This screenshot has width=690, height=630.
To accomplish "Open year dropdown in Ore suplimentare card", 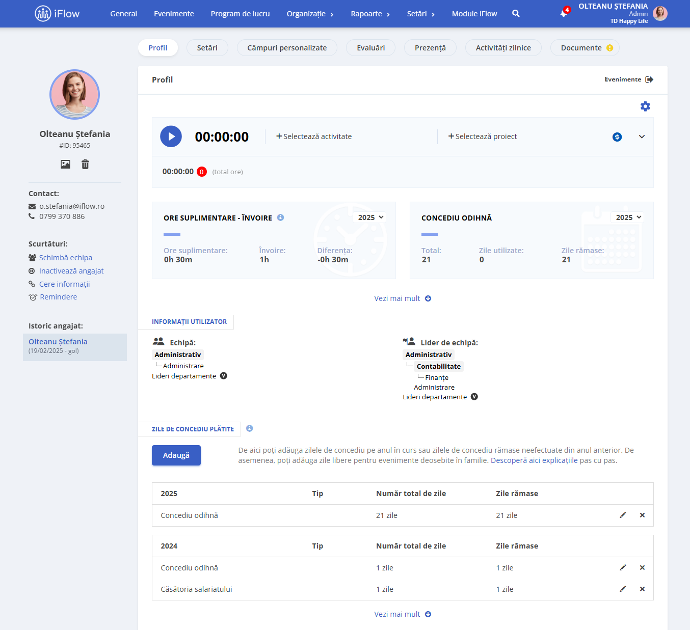I will [370, 217].
